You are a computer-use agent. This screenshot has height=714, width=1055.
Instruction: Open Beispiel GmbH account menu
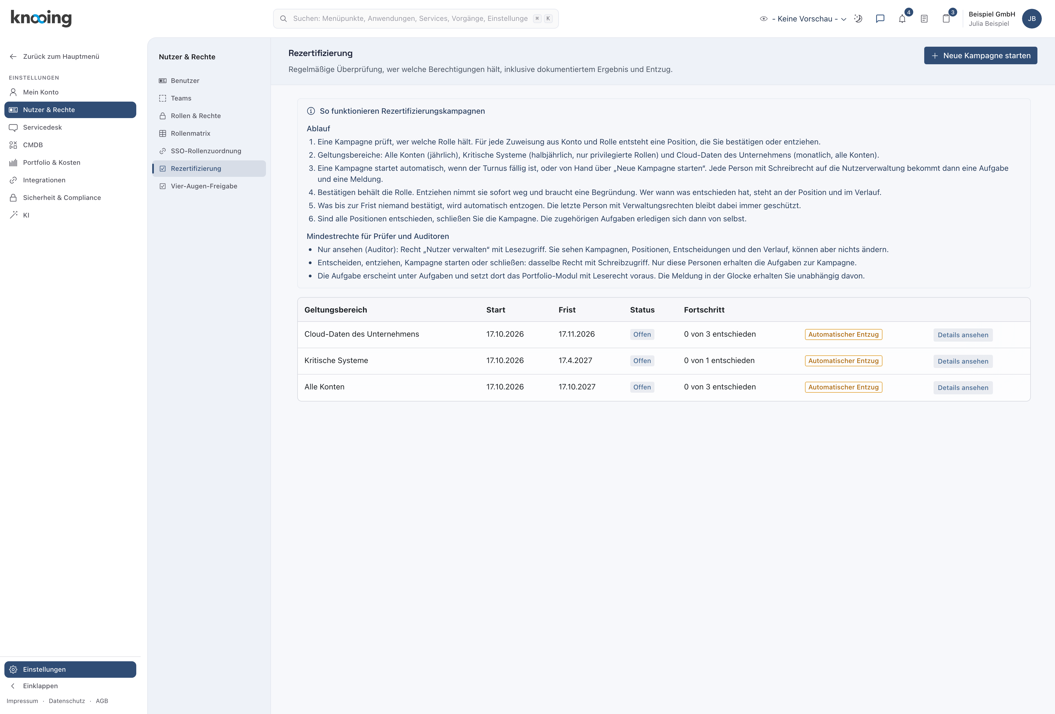tap(992, 19)
